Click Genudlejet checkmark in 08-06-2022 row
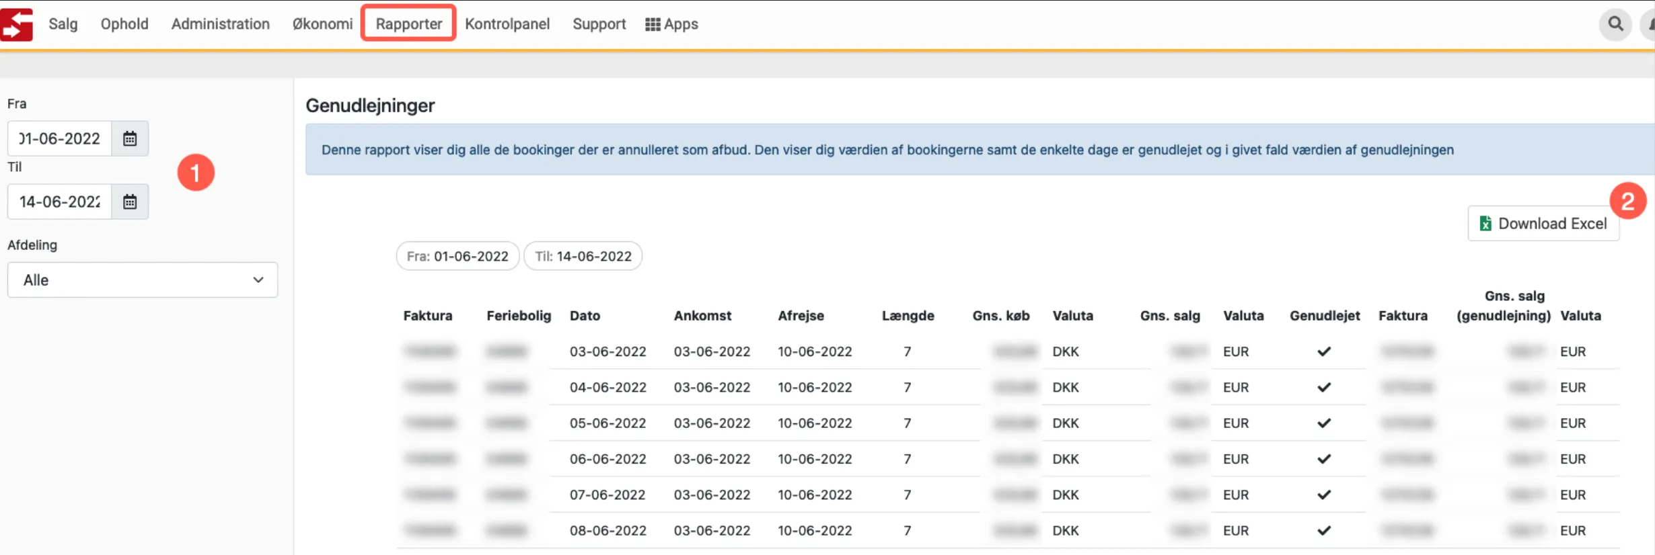Screen dimensions: 1655x555 click(1324, 530)
